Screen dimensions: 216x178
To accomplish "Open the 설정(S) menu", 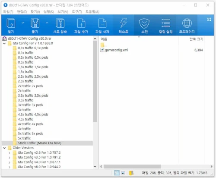I will pos(49,12).
